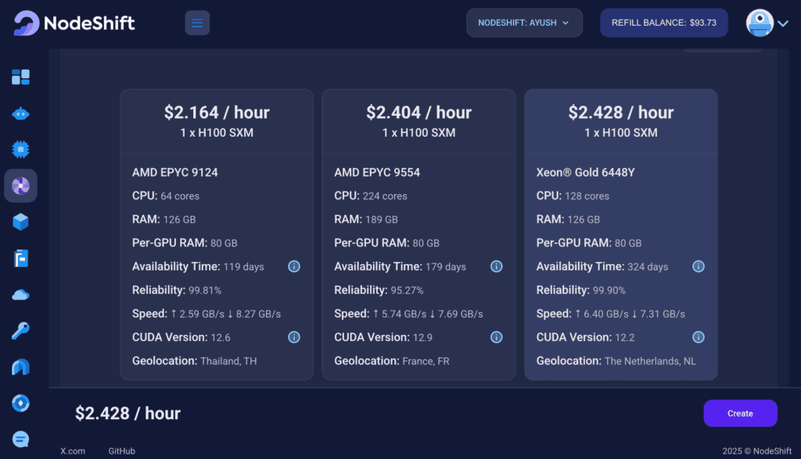Click the REFILL BALANCE: $93.73 button
The width and height of the screenshot is (801, 459).
pos(663,23)
